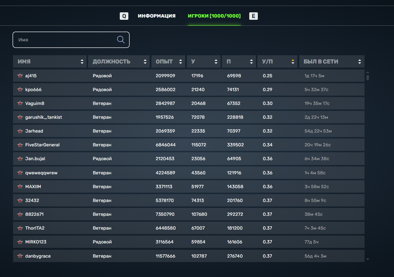Click Рядовой rank in kpo666 row
The height and width of the screenshot is (277, 394).
[102, 90]
